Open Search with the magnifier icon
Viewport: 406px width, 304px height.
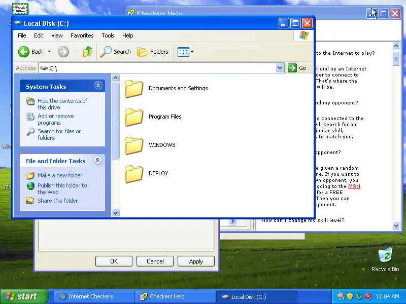[x=106, y=52]
